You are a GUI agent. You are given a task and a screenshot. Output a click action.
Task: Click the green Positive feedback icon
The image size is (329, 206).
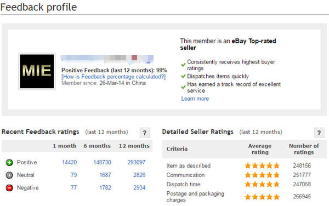pyautogui.click(x=9, y=162)
